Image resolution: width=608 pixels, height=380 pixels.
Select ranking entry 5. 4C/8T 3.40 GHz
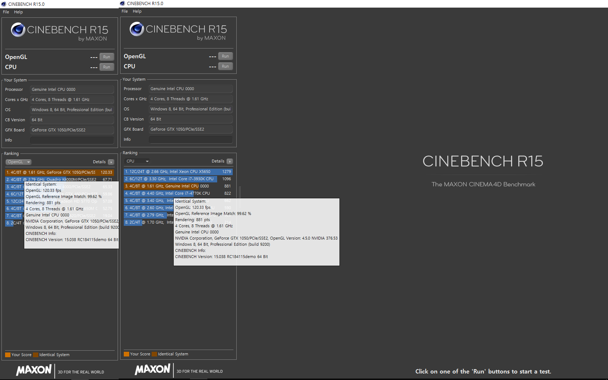point(149,200)
